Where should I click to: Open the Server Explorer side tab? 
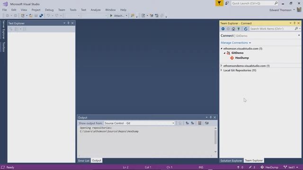3,30
